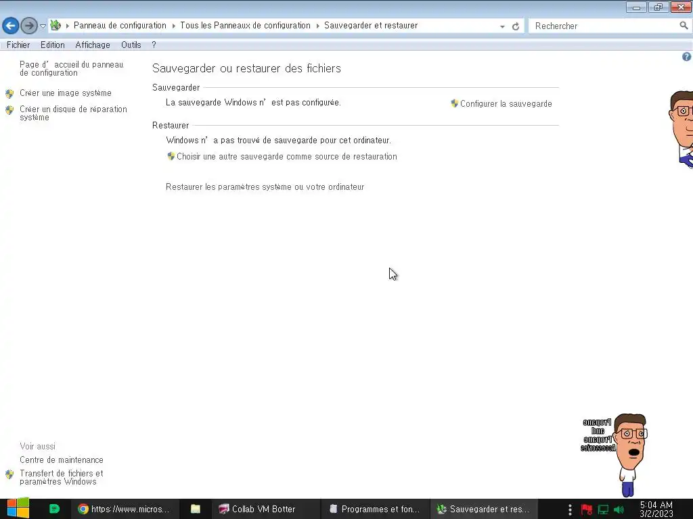Click the magnifier search icon
693x519 pixels.
pyautogui.click(x=684, y=26)
